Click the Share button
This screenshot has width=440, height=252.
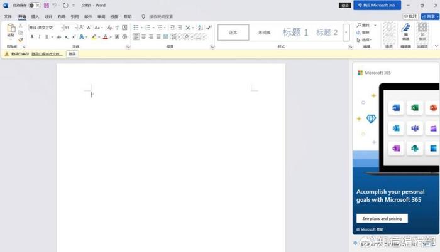coord(430,17)
